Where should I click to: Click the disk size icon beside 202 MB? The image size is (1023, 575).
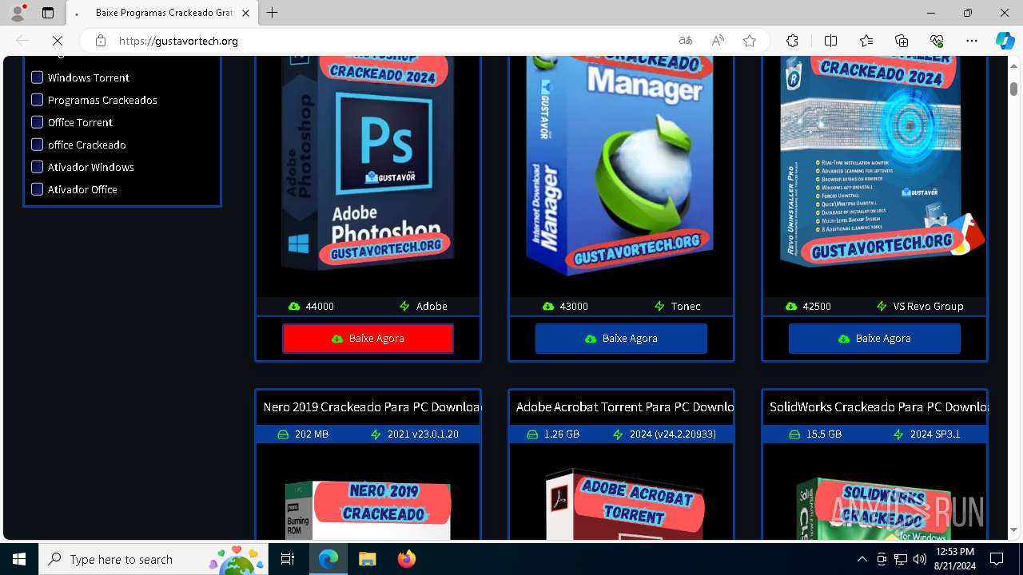point(282,434)
